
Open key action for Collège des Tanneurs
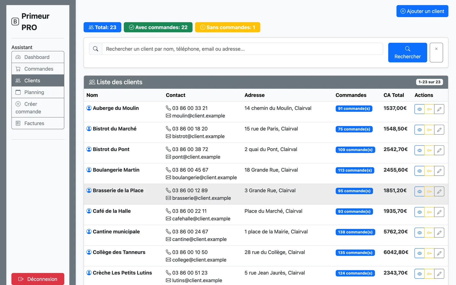click(429, 253)
